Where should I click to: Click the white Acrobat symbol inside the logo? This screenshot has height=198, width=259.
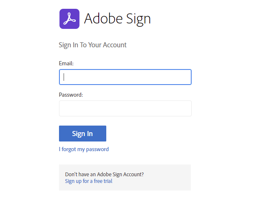point(69,19)
